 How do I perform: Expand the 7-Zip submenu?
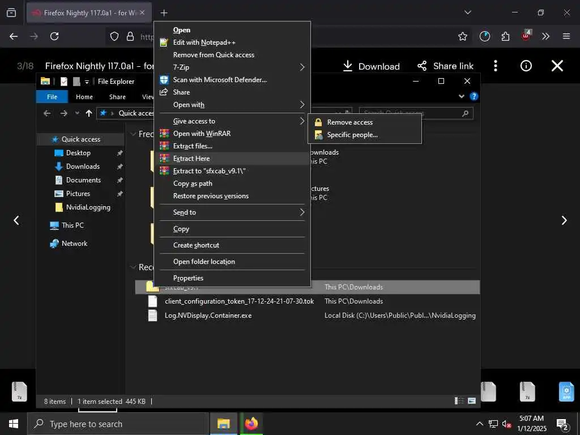click(x=232, y=67)
